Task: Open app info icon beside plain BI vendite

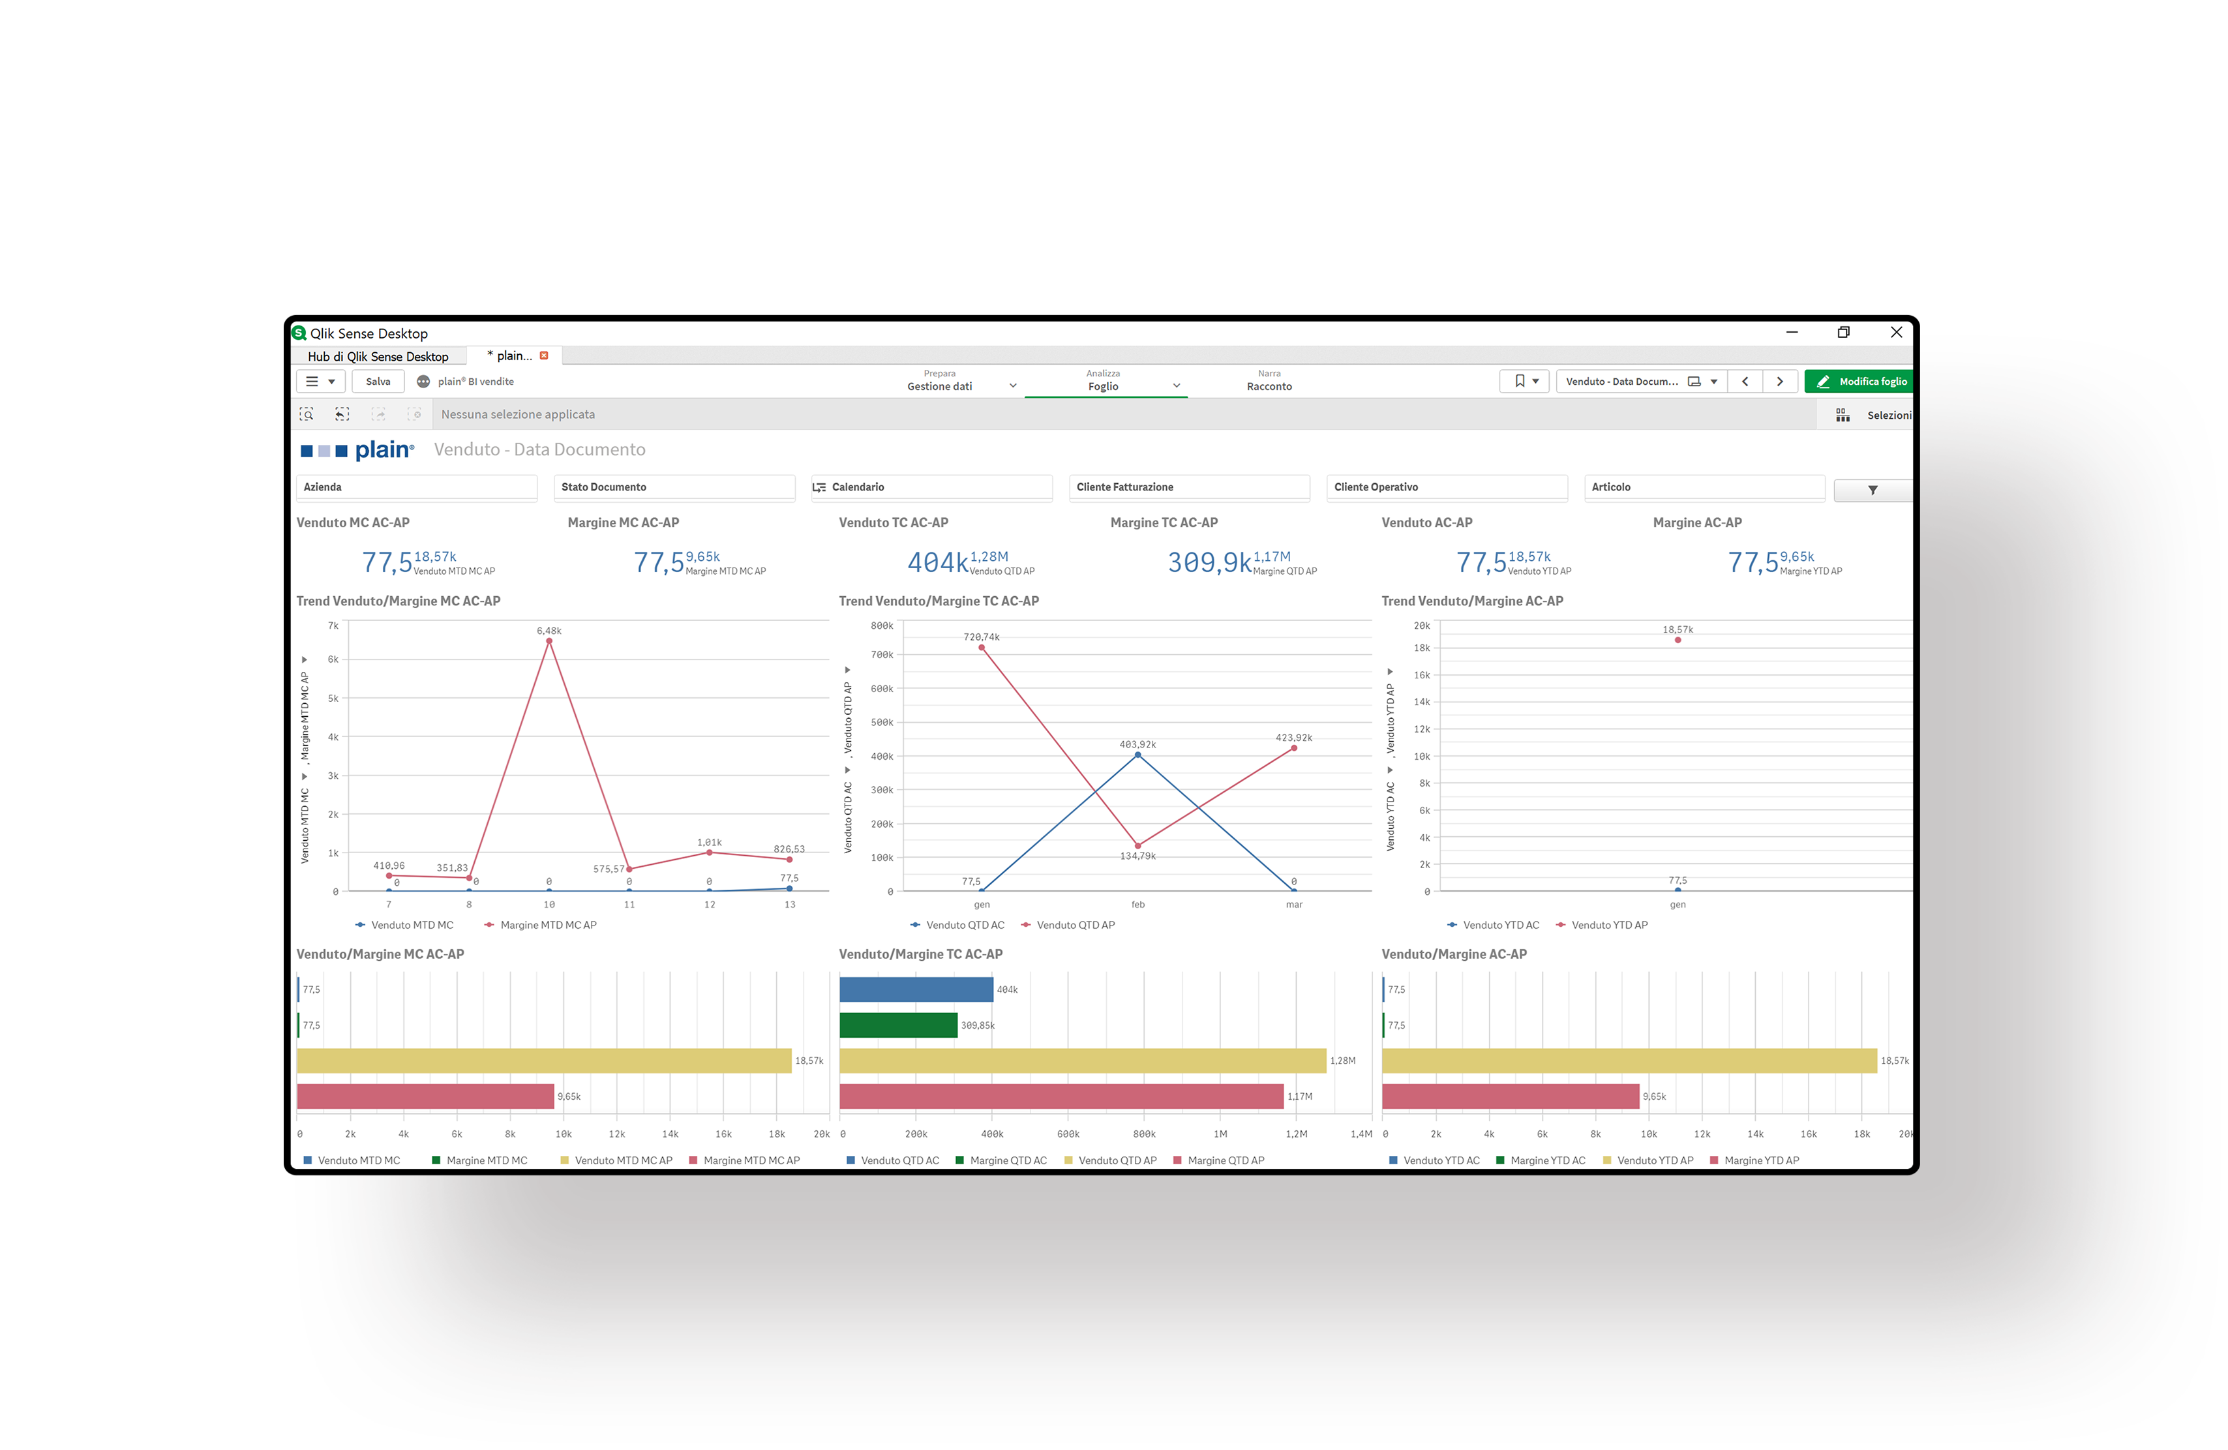Action: [423, 382]
